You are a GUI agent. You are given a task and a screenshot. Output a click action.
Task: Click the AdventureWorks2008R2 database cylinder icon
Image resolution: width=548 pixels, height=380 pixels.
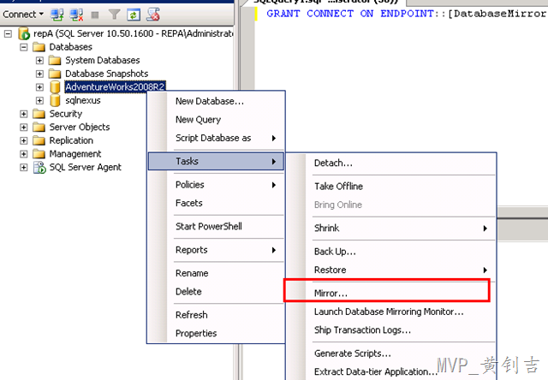(55, 87)
